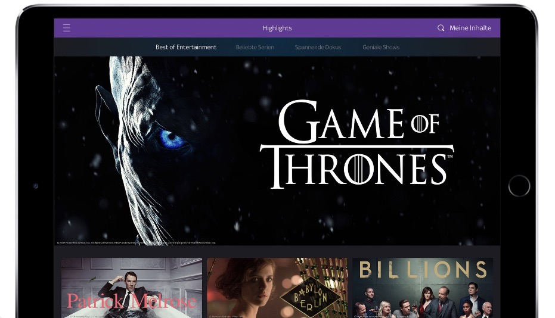Image resolution: width=555 pixels, height=318 pixels.
Task: Click the search magnifier icon
Action: pos(441,28)
